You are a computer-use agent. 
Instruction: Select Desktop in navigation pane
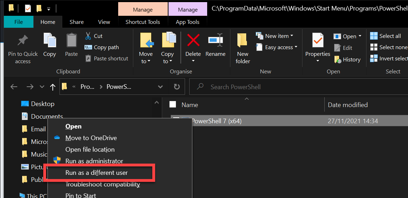click(38, 104)
